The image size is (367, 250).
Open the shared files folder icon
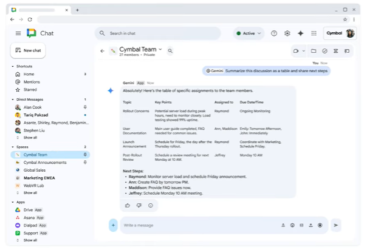[x=314, y=51]
